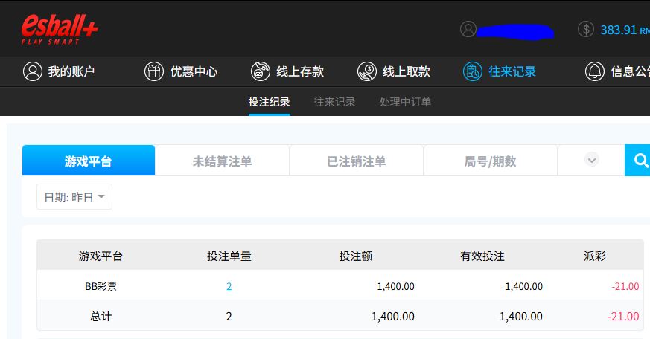This screenshot has width=650, height=339.
Task: Open the BB彩票 bet count link
Action: tap(229, 286)
